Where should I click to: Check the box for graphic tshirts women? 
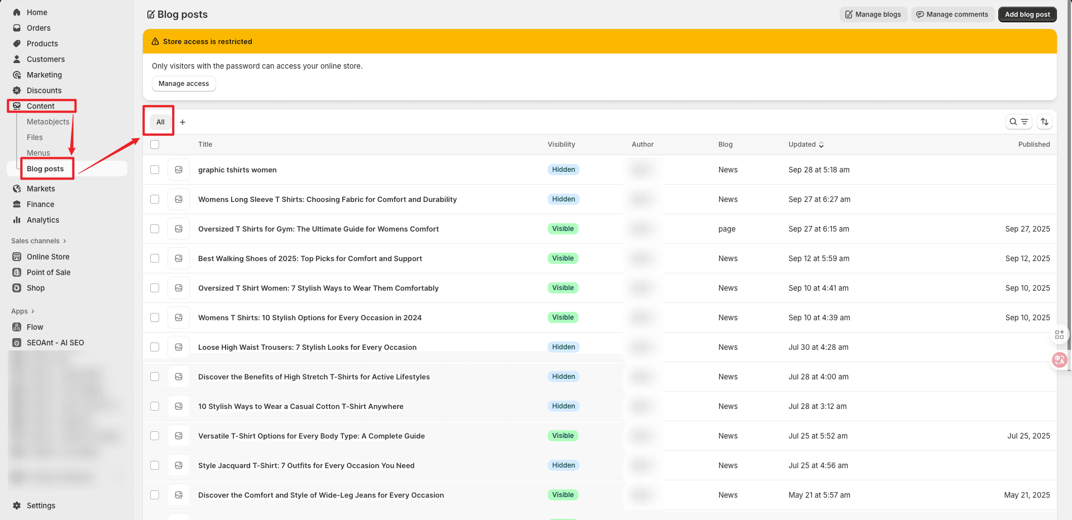155,170
